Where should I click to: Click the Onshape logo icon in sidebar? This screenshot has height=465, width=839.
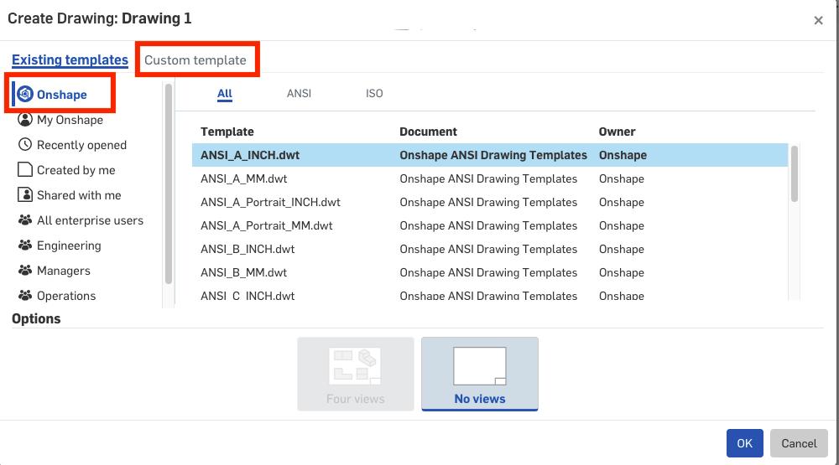pyautogui.click(x=25, y=95)
